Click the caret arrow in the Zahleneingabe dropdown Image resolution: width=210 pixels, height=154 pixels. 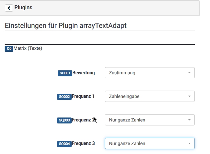click(189, 97)
